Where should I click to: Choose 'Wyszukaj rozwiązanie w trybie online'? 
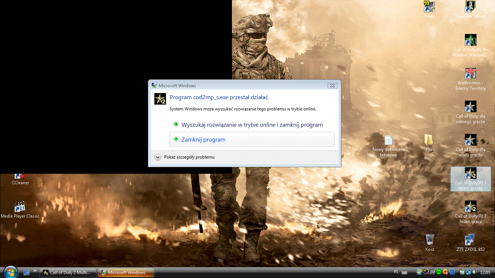tap(252, 125)
